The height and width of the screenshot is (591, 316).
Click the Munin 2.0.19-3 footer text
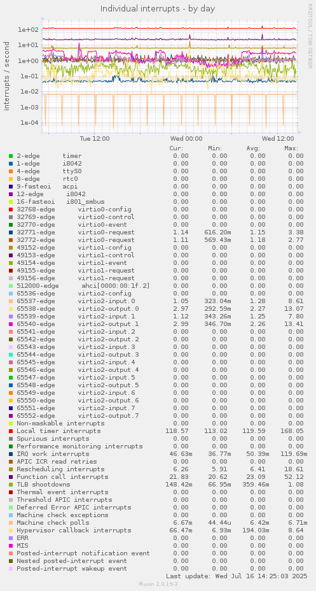coord(158,584)
